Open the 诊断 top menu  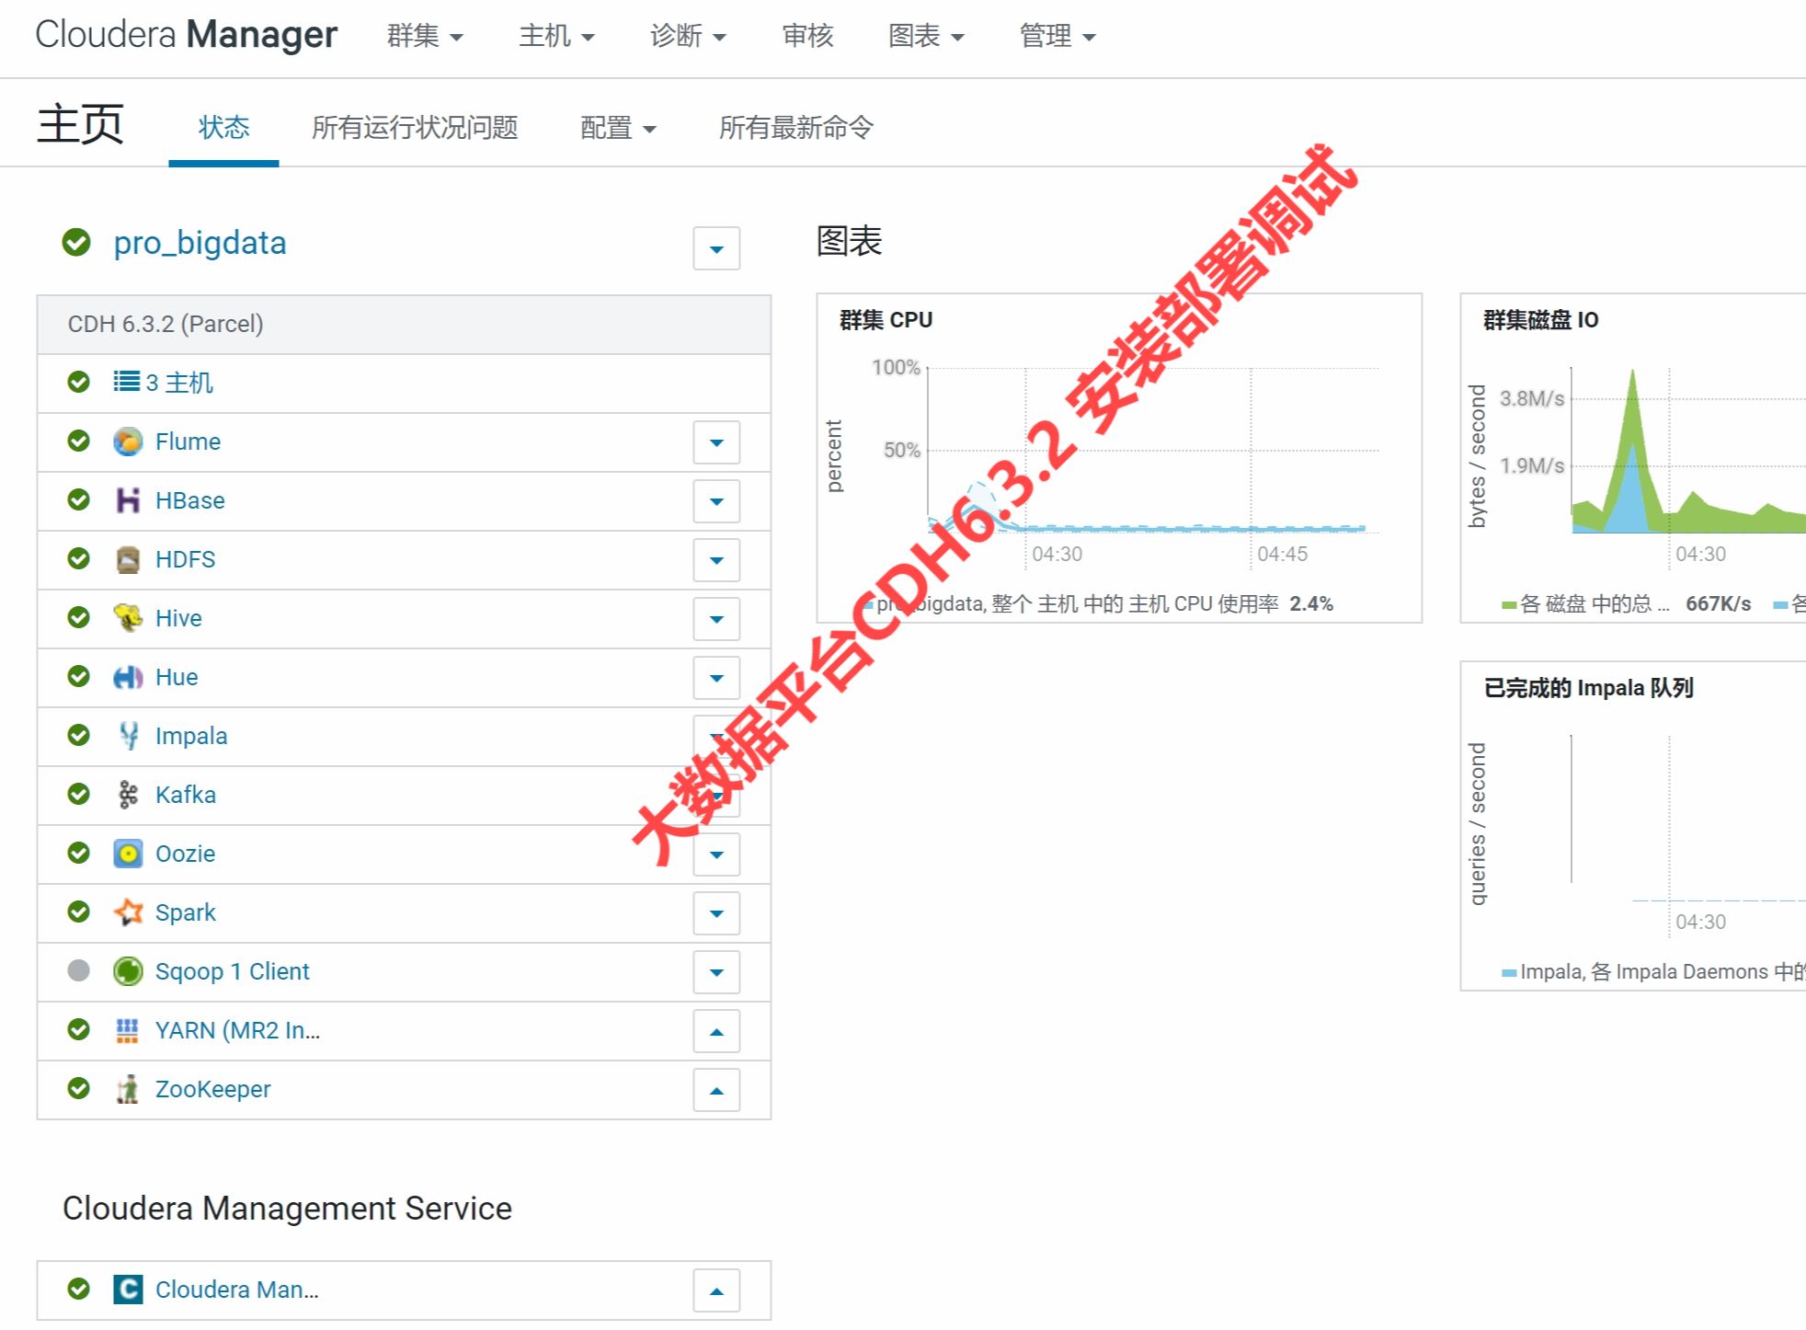(688, 36)
